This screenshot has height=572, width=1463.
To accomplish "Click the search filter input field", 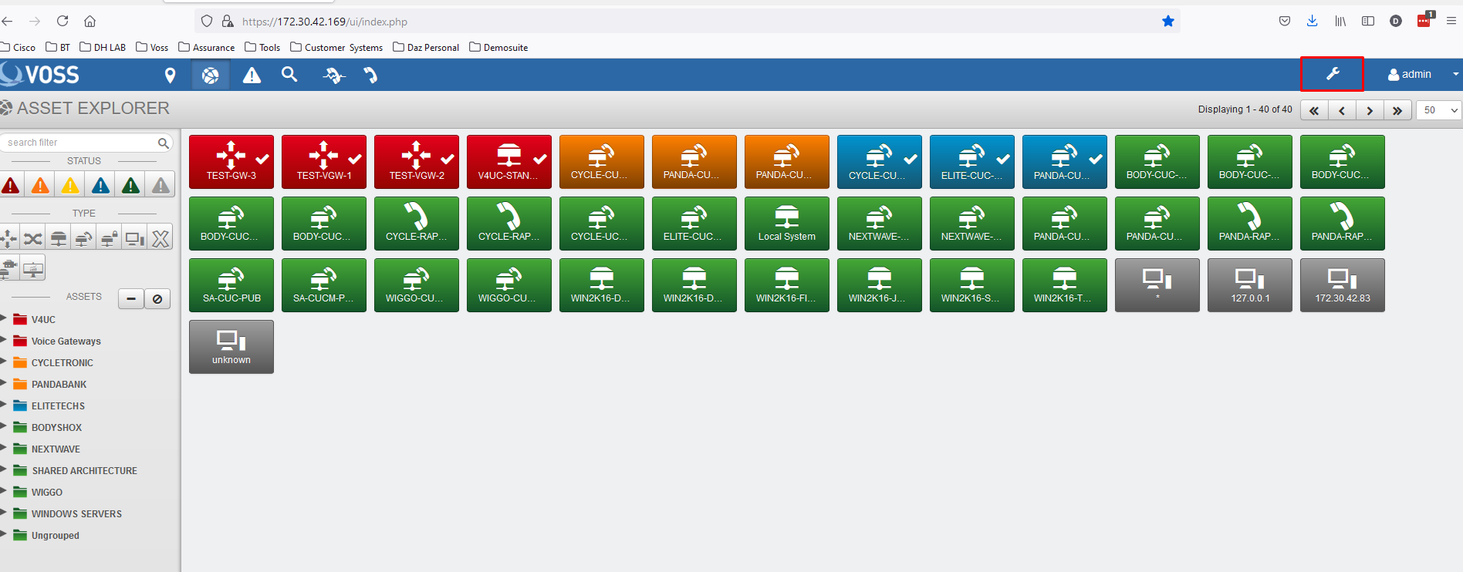I will click(x=79, y=143).
